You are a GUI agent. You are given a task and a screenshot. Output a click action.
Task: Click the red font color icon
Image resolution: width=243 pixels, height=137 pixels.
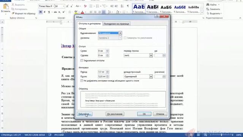82,12
